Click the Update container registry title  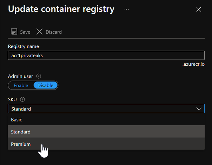pyautogui.click(x=61, y=9)
